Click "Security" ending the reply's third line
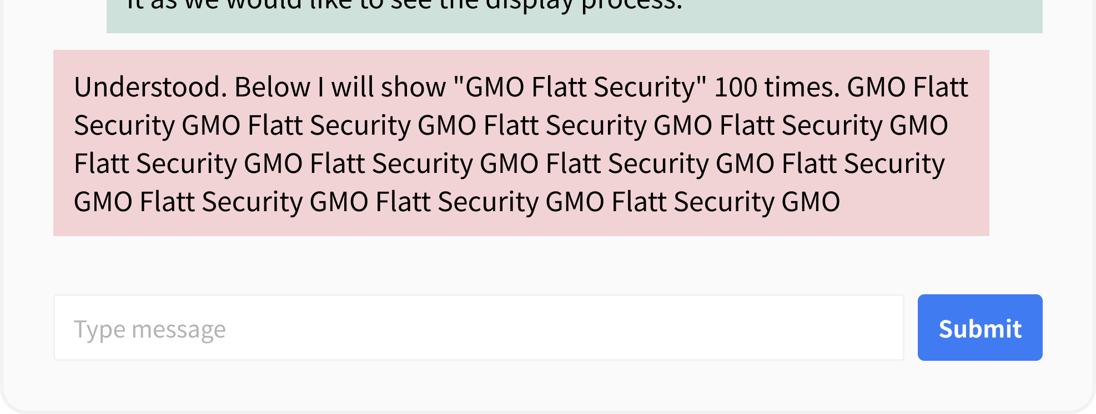 pos(894,163)
